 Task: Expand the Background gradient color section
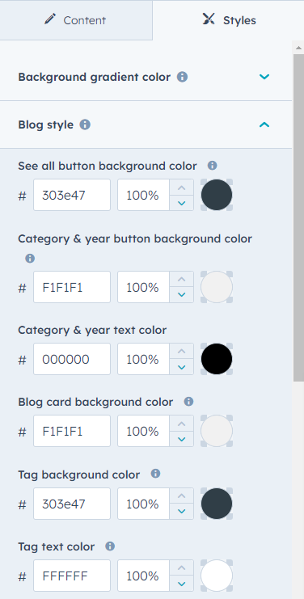coord(264,77)
